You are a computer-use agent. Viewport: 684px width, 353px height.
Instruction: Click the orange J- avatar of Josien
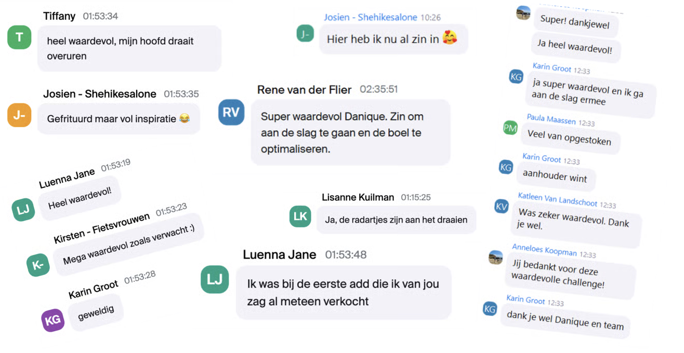tap(19, 115)
